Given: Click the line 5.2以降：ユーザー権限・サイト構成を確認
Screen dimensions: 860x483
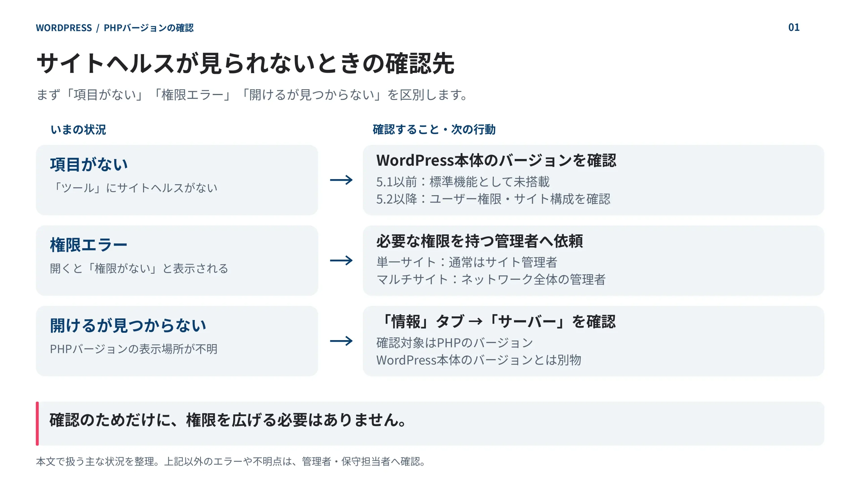Looking at the screenshot, I should click(x=493, y=199).
